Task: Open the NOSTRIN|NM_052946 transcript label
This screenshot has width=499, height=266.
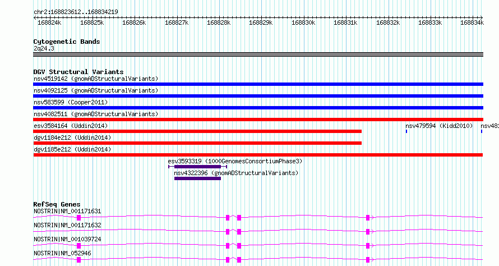Action: (x=62, y=253)
